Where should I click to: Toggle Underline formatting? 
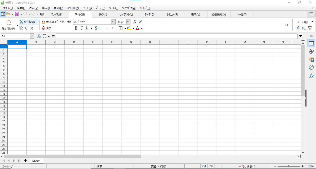click(x=87, y=28)
